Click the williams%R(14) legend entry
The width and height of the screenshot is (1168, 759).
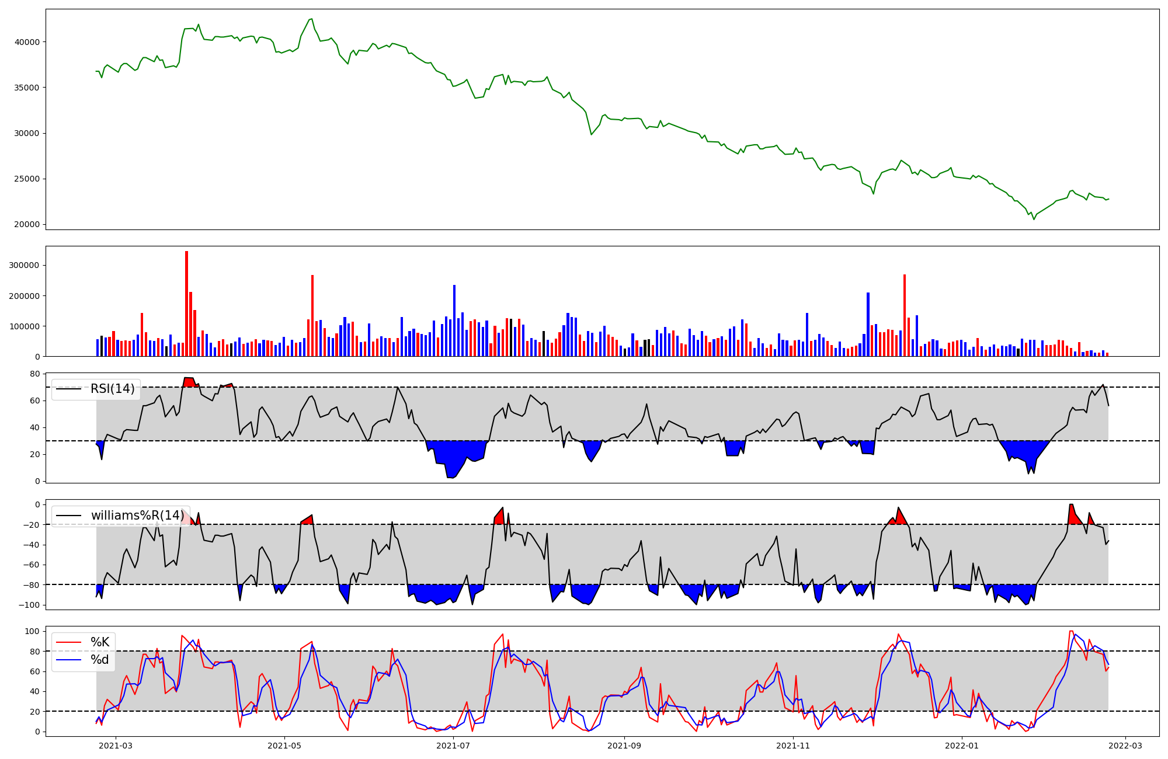(137, 516)
